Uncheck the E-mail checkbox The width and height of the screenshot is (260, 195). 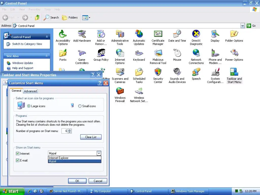click(x=18, y=160)
